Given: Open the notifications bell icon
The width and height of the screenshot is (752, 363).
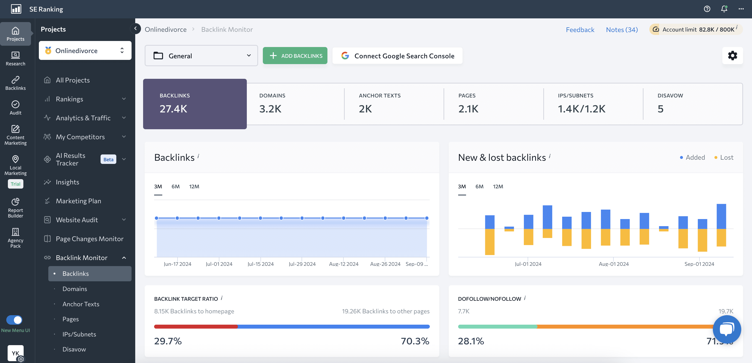Looking at the screenshot, I should pos(724,9).
